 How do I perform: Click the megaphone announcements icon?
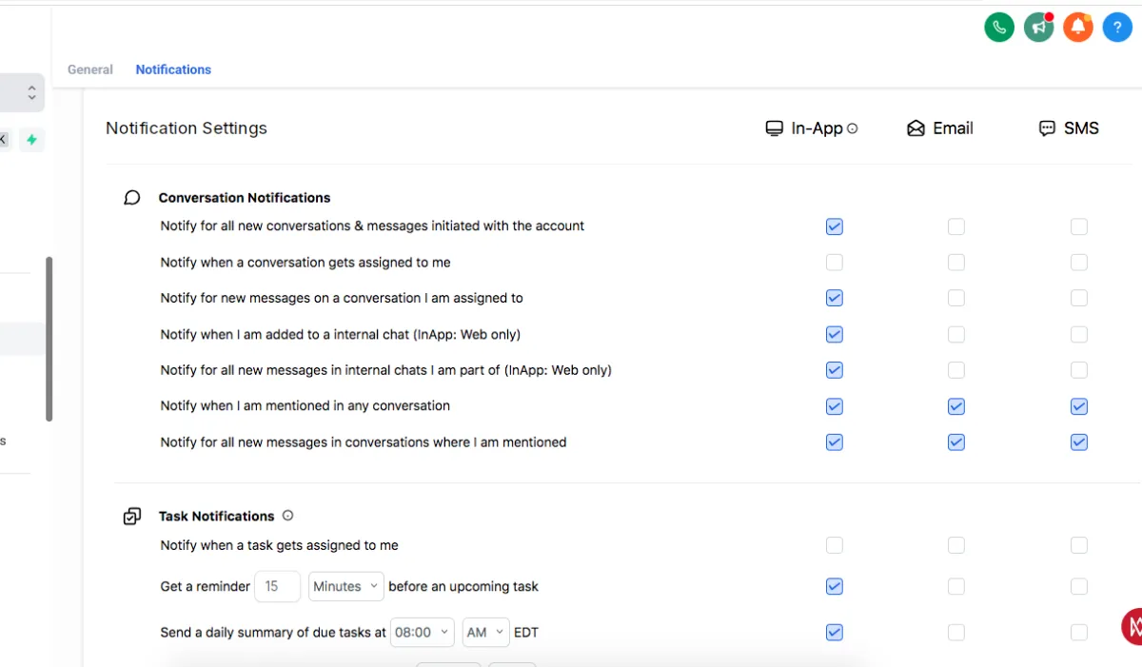pos(1039,28)
